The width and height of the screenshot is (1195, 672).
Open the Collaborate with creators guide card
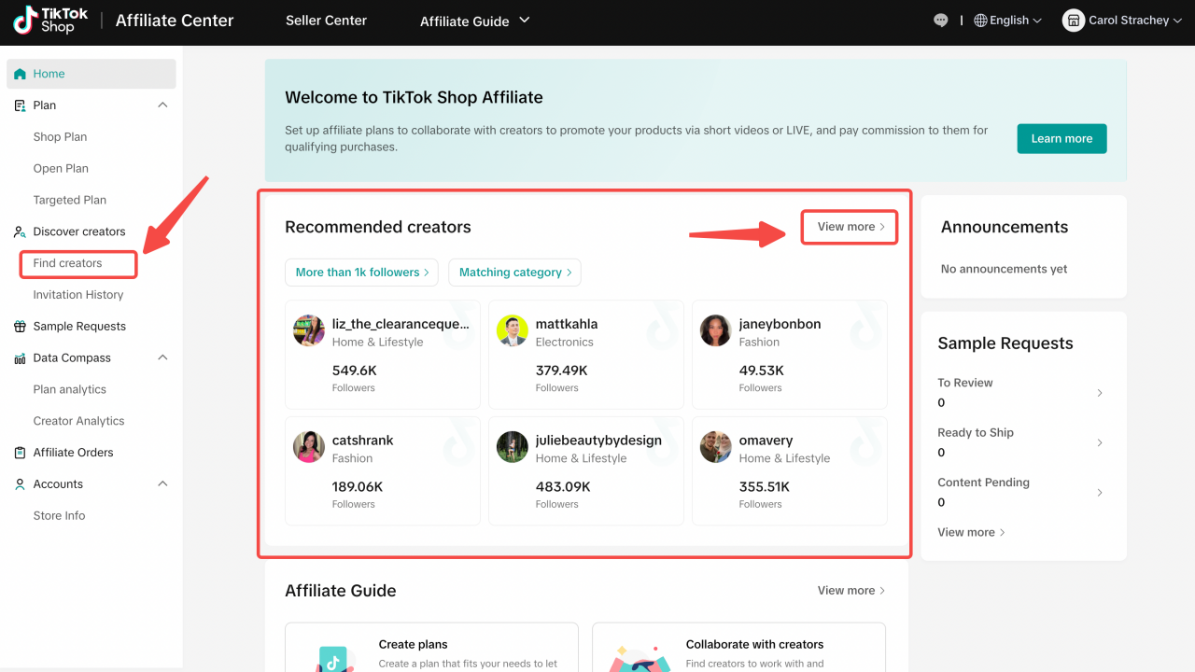(738, 648)
